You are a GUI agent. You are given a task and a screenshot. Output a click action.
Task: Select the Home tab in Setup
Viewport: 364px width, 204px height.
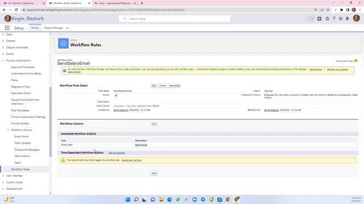coord(35,28)
